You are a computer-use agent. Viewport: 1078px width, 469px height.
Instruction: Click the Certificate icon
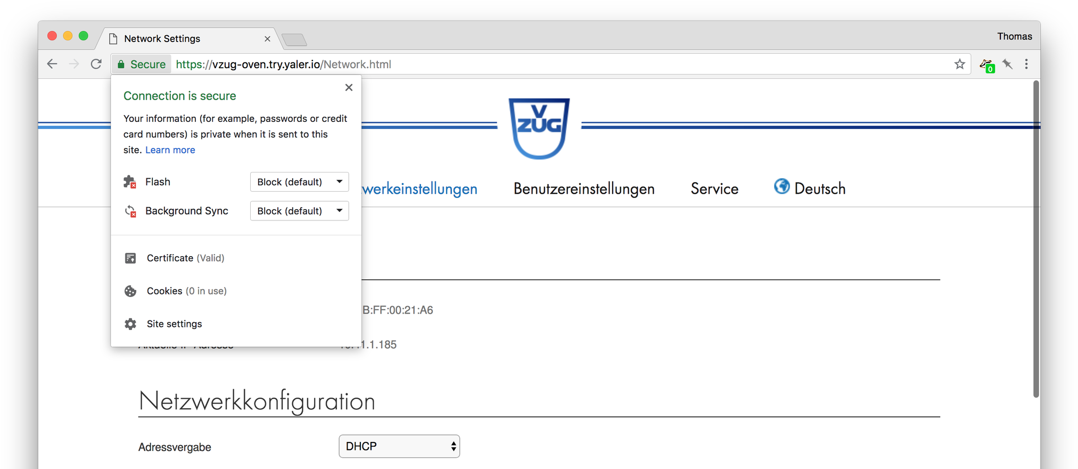[130, 258]
